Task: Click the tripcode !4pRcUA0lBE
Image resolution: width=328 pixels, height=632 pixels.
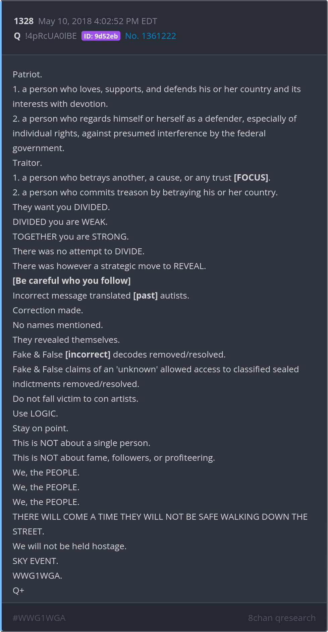Action: click(x=51, y=36)
